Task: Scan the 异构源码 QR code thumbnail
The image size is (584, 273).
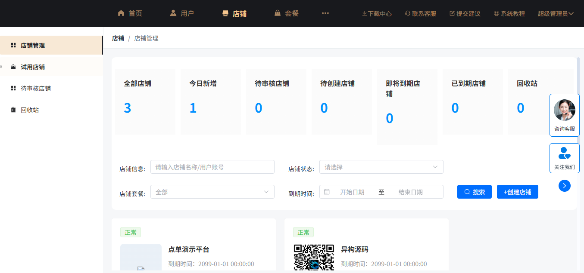Action: pyautogui.click(x=313, y=258)
